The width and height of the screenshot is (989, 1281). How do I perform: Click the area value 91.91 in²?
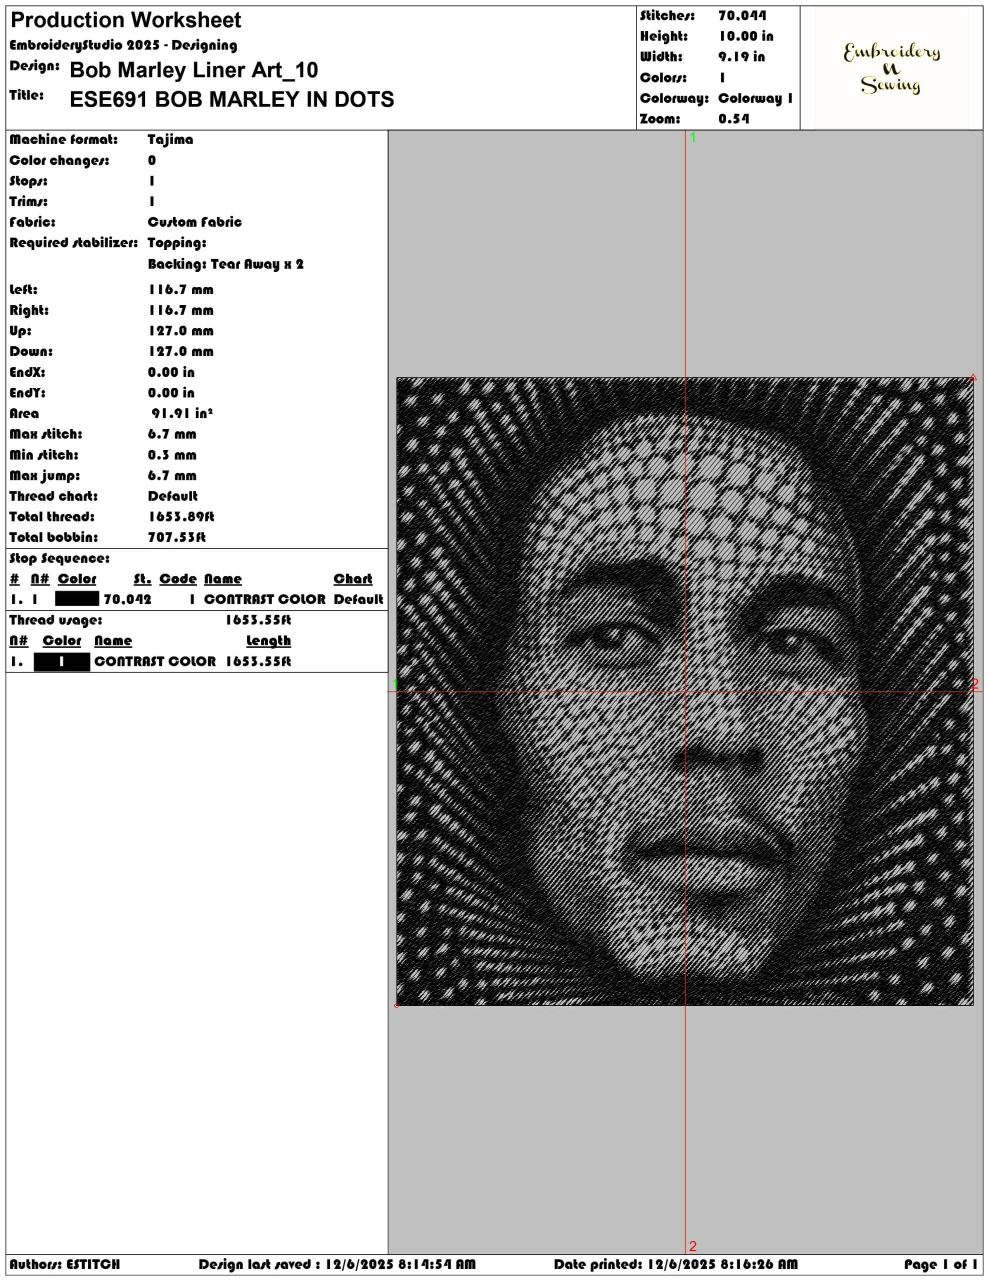(181, 413)
